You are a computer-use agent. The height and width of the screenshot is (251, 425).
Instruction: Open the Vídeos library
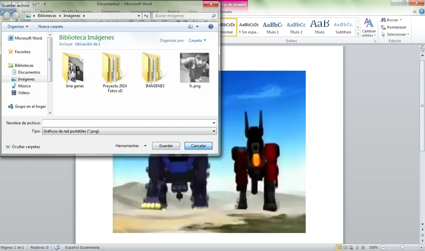[20, 93]
